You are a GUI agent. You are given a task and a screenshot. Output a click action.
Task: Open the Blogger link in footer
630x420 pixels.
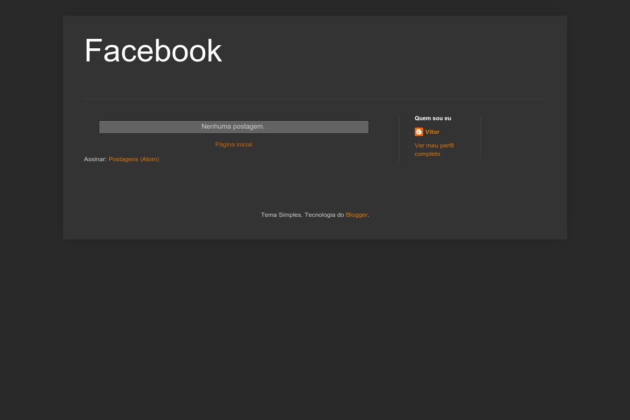point(356,215)
